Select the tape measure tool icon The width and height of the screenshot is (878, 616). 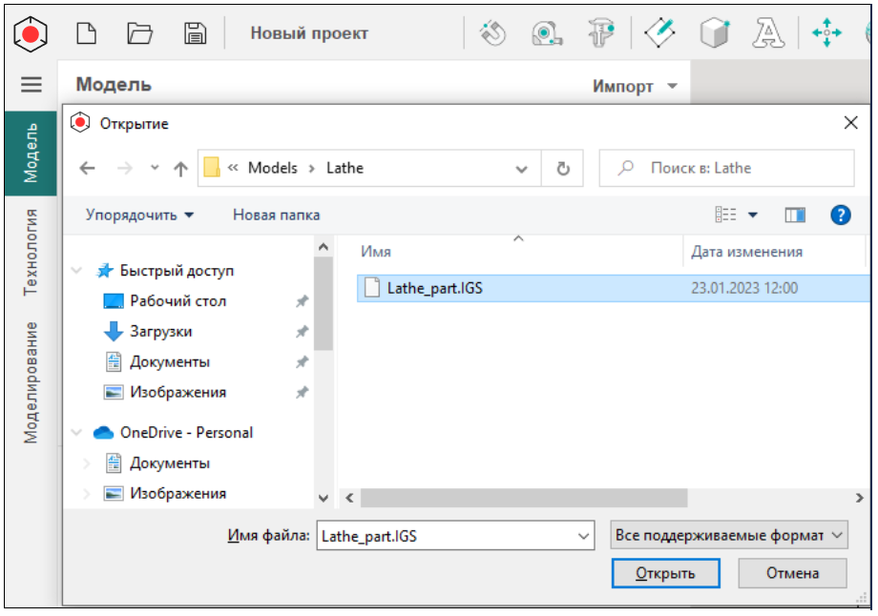[546, 33]
